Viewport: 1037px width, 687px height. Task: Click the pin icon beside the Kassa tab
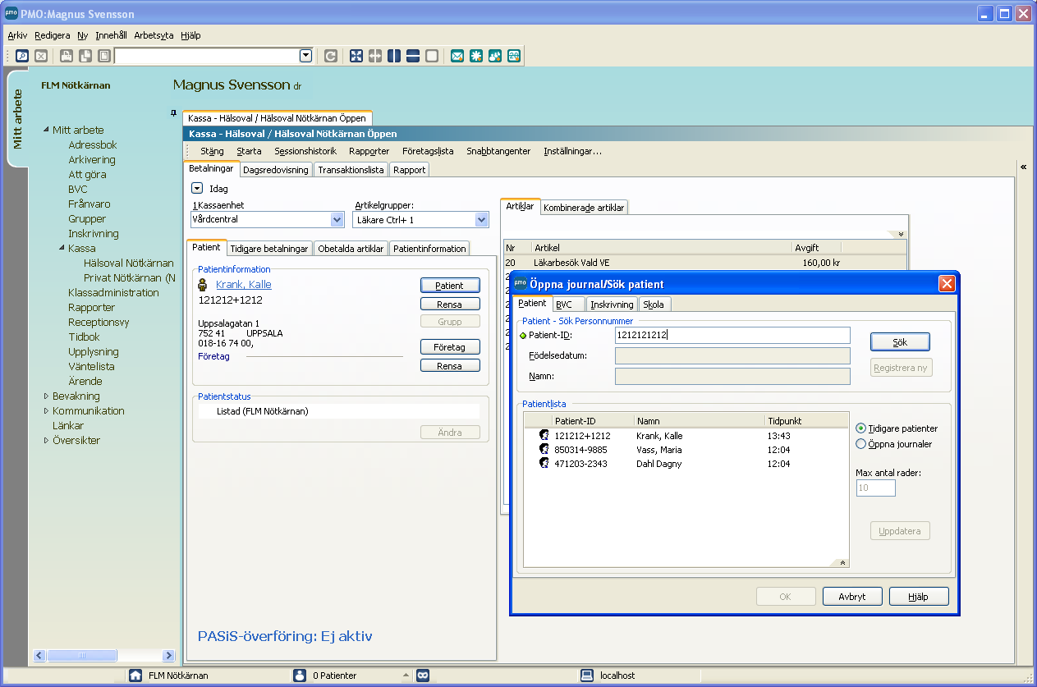(173, 112)
